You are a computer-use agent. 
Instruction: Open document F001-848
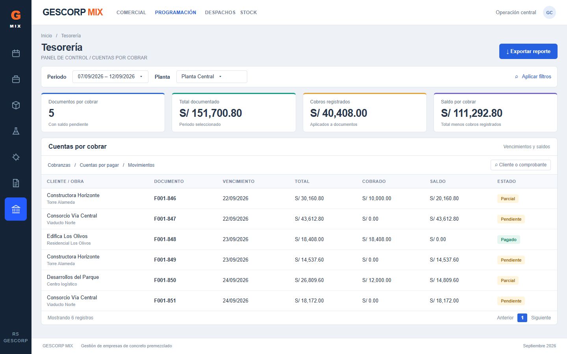pyautogui.click(x=165, y=240)
